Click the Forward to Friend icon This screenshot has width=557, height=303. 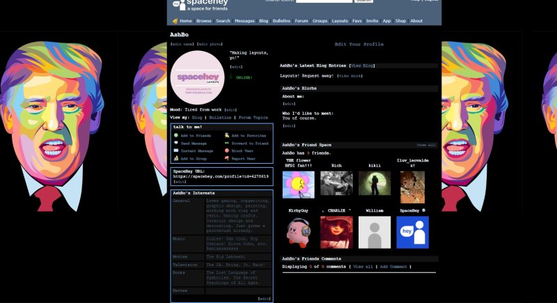[227, 143]
